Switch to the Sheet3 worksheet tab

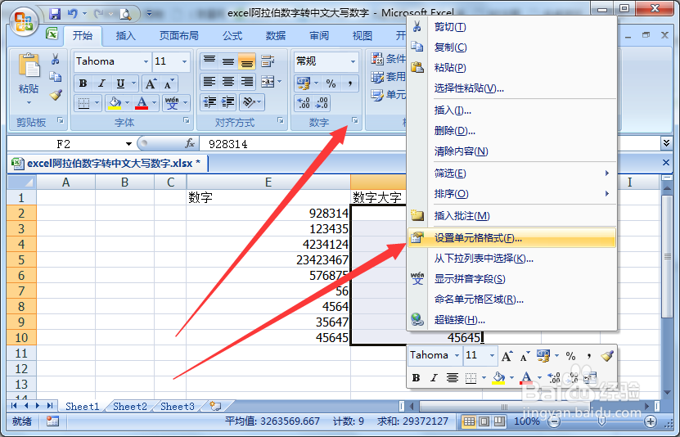click(x=178, y=406)
